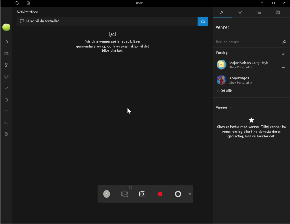Click the Game bar background recording icon
Screen dimensions: 290x224
point(124,194)
